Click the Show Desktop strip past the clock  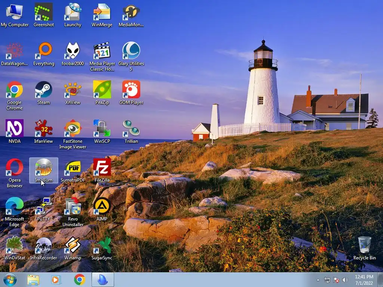pos(381,280)
